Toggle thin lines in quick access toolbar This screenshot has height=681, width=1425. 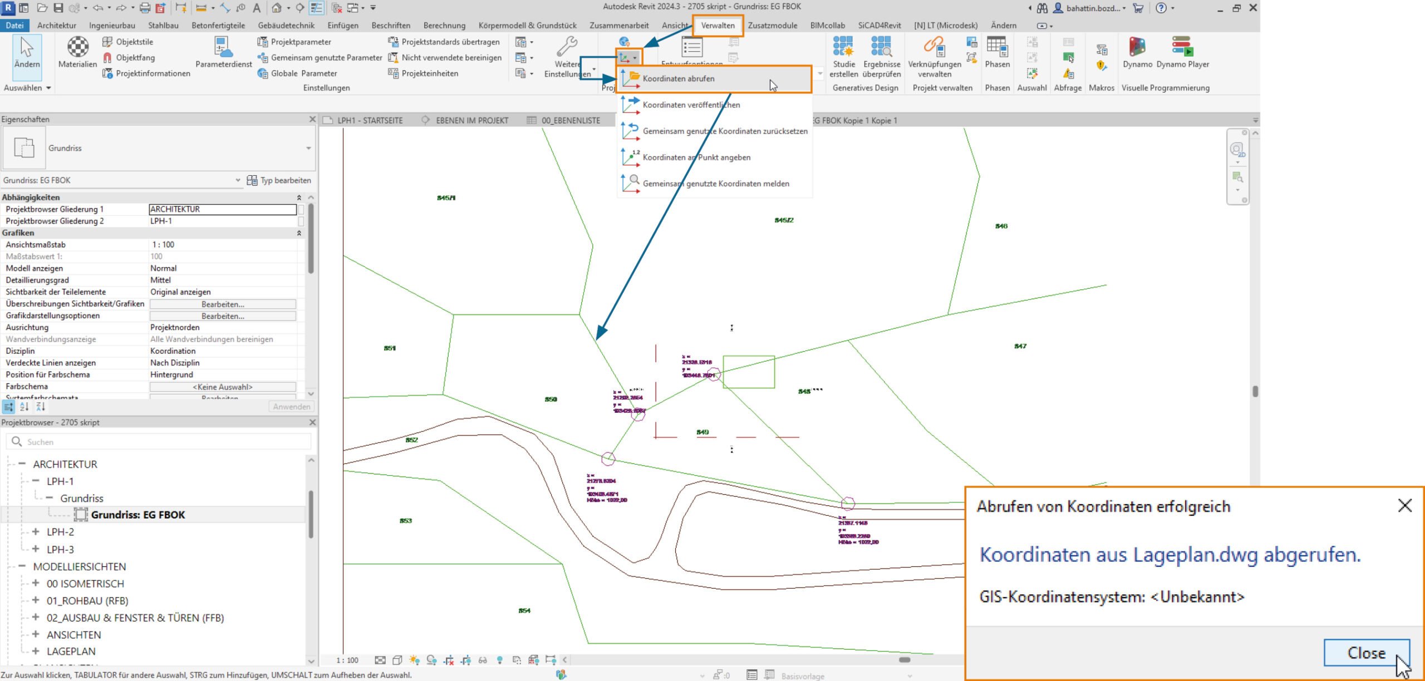[316, 8]
